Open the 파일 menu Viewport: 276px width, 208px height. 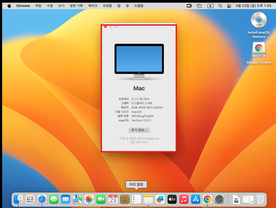click(x=38, y=6)
